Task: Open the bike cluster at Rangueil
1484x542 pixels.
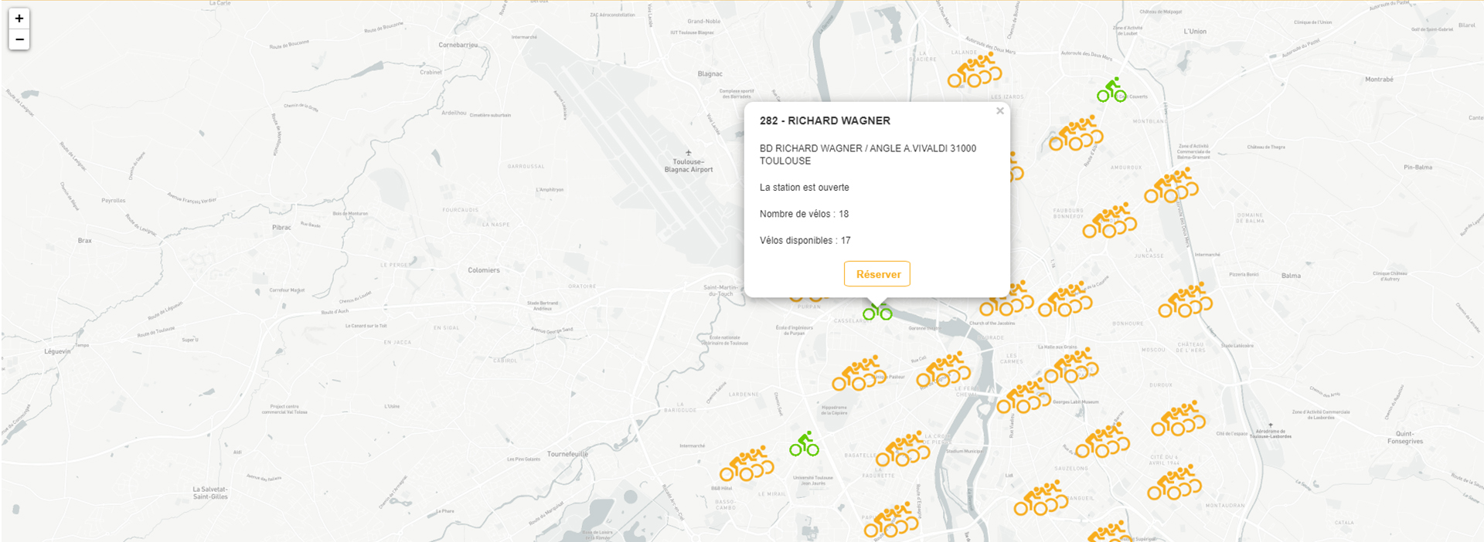Action: point(1040,498)
